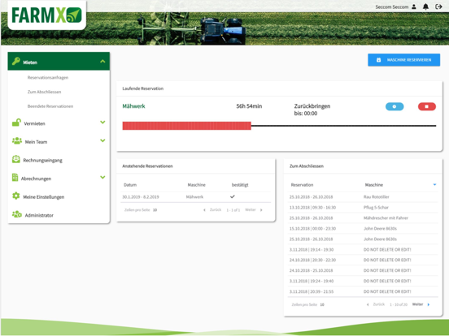Select row 24.10.2018 - 25.10.2018
449x336 pixels.
pyautogui.click(x=363, y=270)
